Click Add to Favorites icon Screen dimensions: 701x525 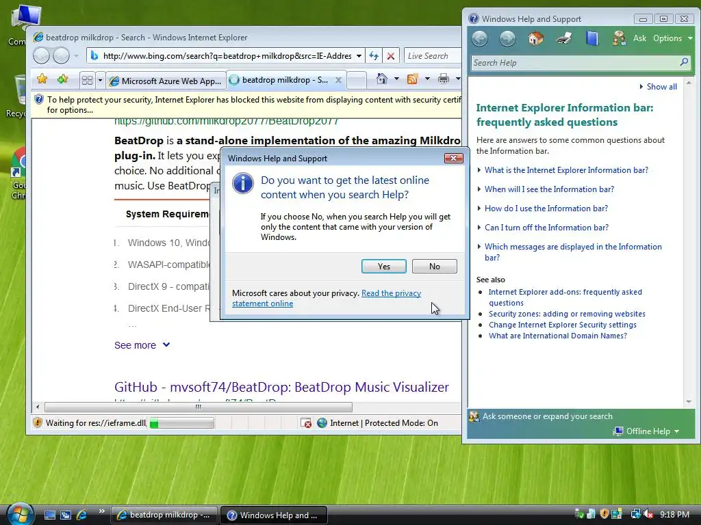62,79
